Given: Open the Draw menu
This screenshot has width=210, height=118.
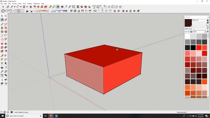Looking at the screenshot, I should 20,4.
